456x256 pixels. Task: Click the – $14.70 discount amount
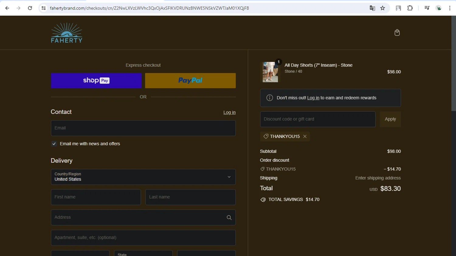392,169
